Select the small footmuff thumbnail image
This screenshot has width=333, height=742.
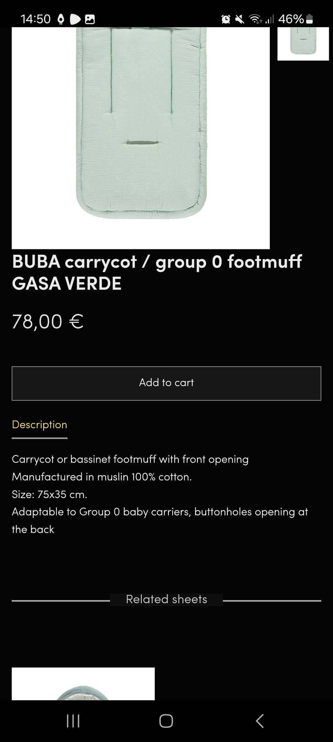(x=303, y=43)
